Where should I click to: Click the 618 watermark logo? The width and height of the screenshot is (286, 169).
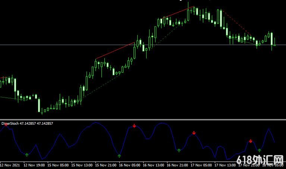pos(261,161)
